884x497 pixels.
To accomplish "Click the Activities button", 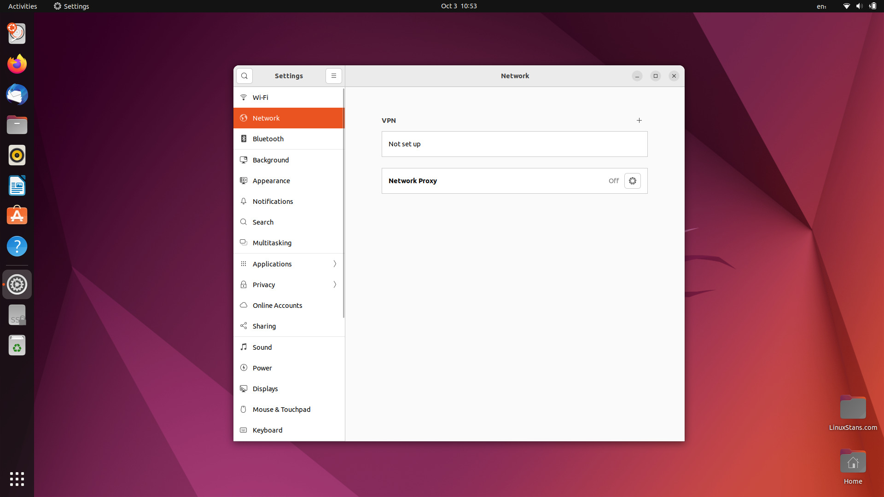I will [x=23, y=6].
